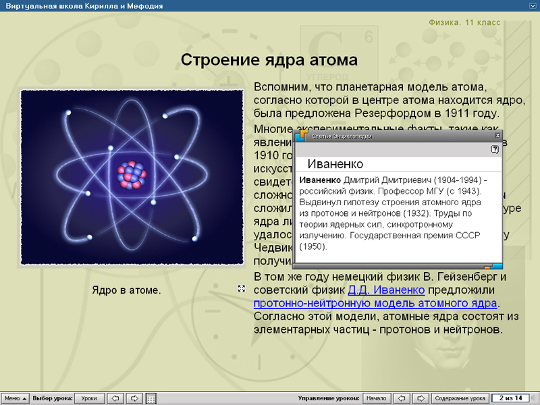
Task: Click the puzzle logo on the encyclopedia window
Action: [301, 136]
